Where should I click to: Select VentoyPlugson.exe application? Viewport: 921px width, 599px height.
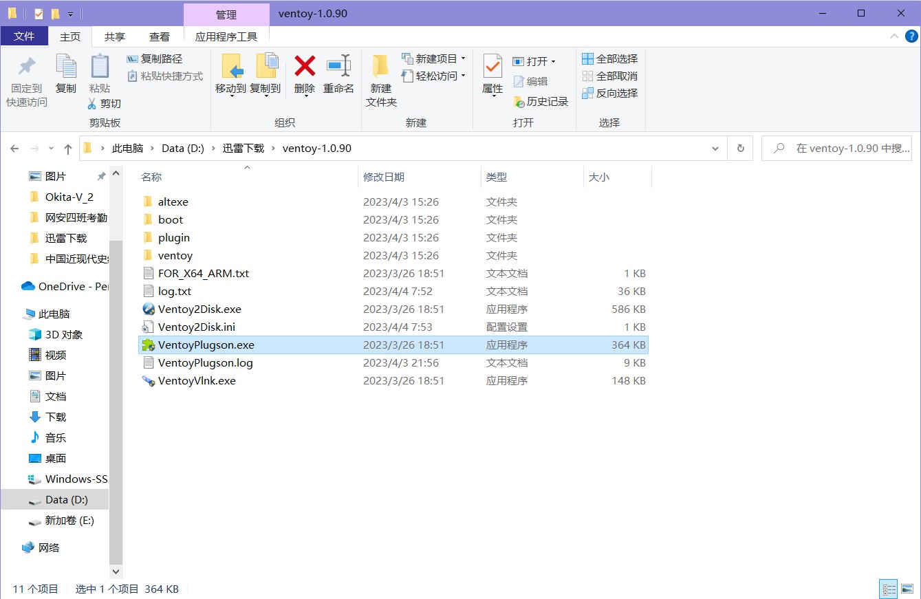pyautogui.click(x=393, y=345)
